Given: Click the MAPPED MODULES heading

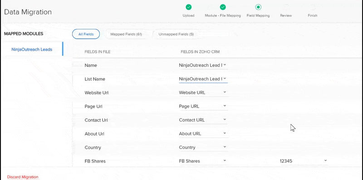Looking at the screenshot, I should 24,33.
